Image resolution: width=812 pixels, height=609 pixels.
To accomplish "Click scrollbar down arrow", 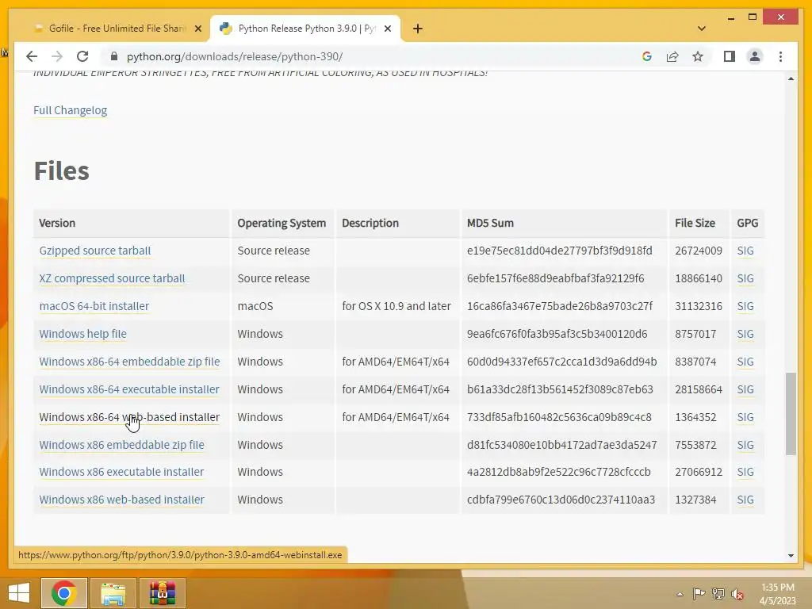I will [x=791, y=556].
